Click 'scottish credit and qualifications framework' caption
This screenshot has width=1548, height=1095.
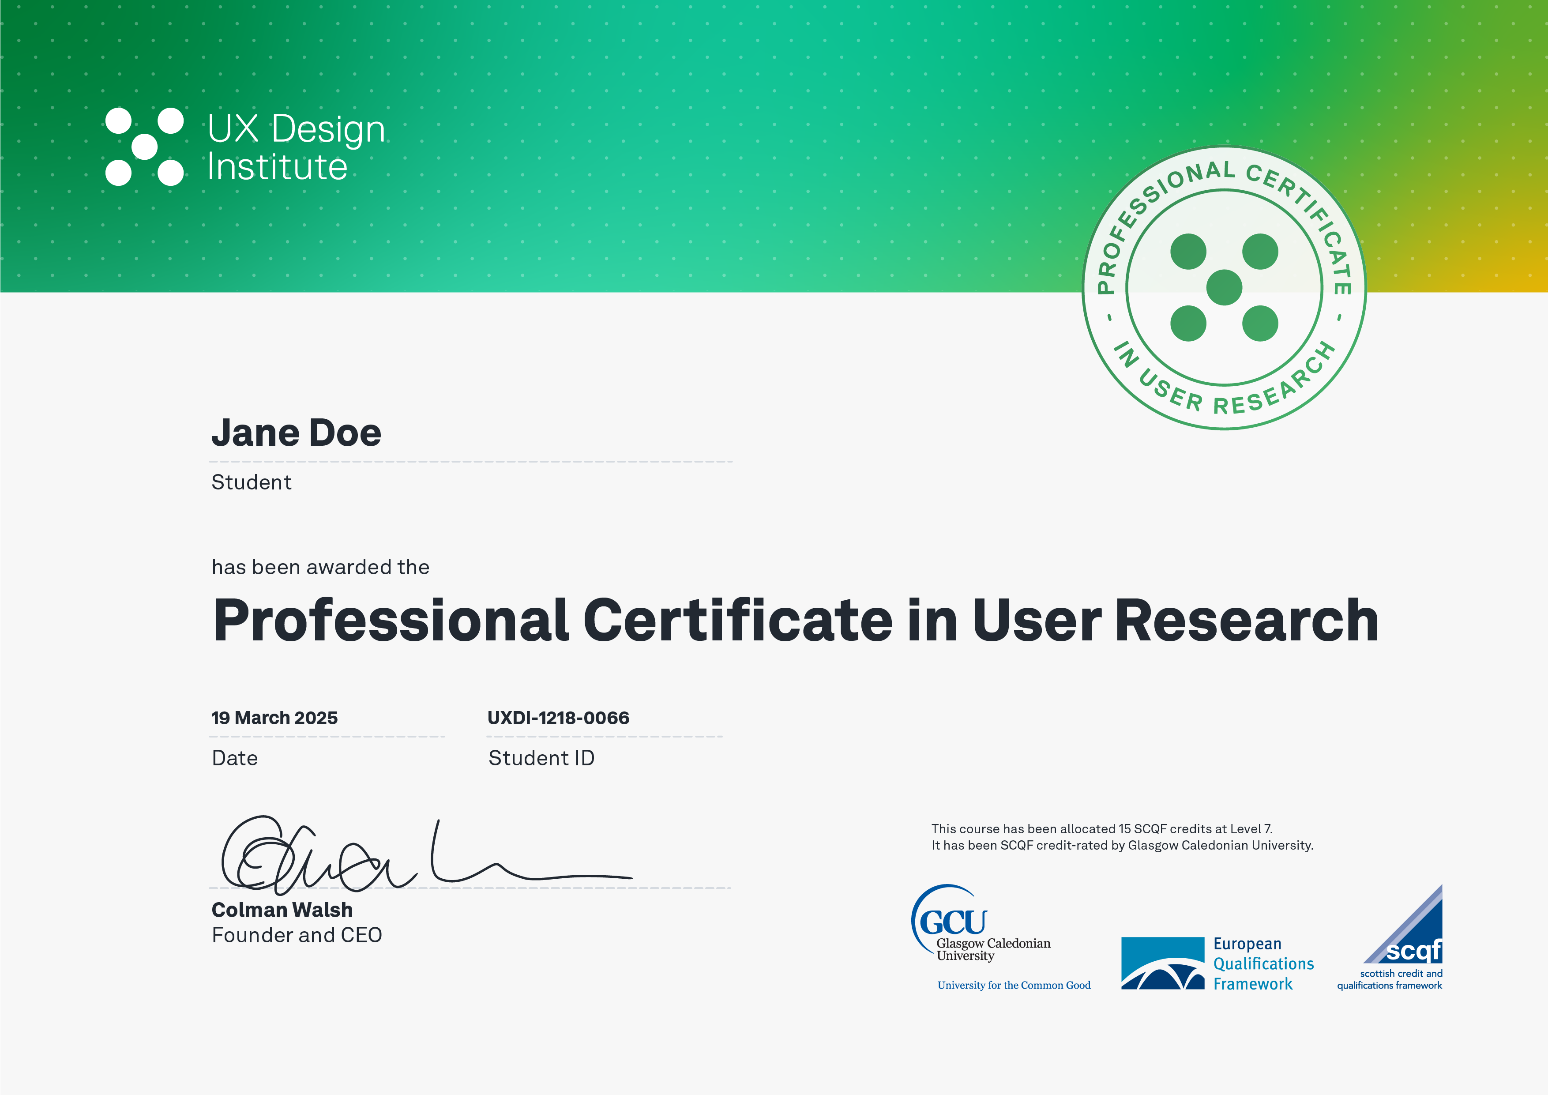pos(1390,979)
